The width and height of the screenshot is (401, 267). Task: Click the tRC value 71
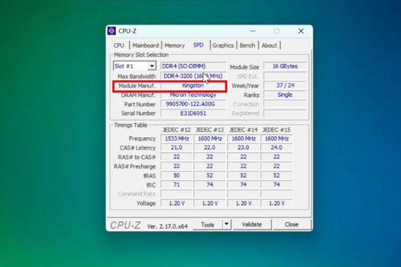[x=177, y=185]
